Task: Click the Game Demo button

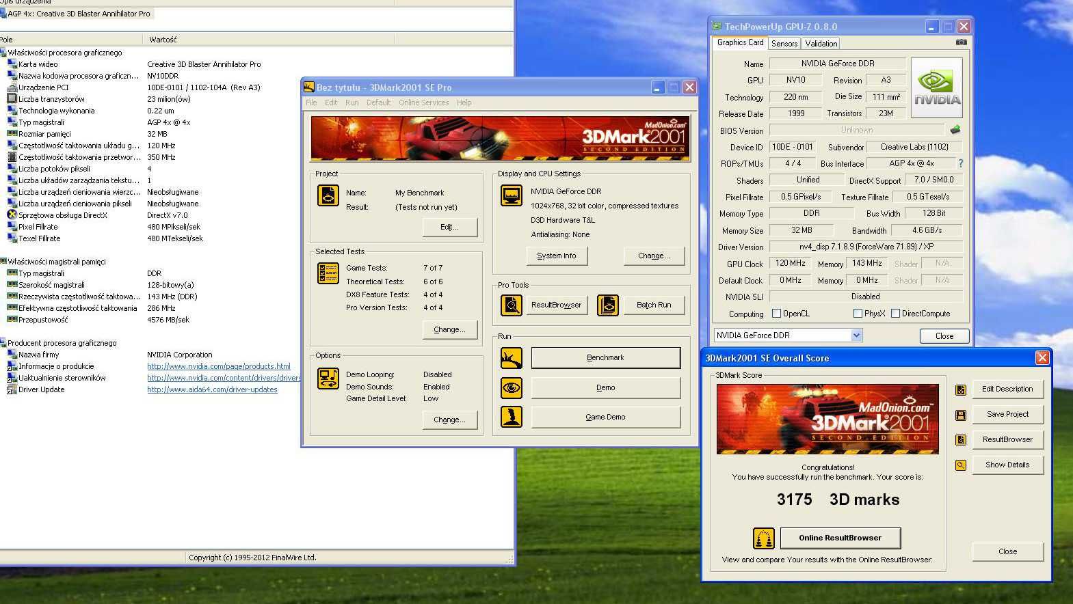Action: click(605, 417)
